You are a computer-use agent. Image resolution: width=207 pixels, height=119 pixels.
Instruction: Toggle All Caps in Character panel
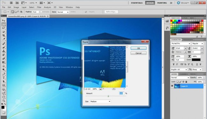(182, 64)
